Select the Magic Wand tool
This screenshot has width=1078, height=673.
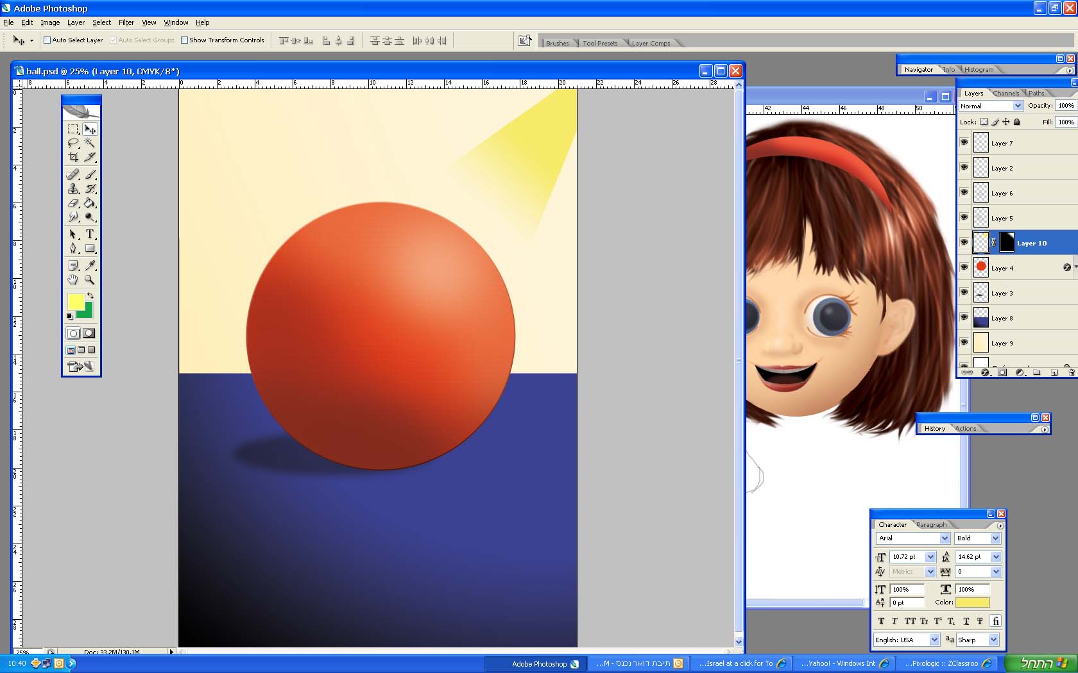pos(90,143)
